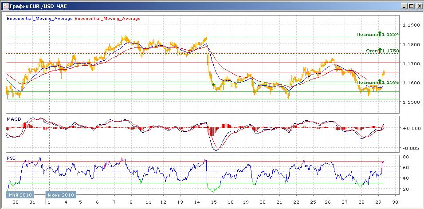Click the chart icon in the title bar
Image resolution: width=424 pixels, height=209 pixels.
point(5,6)
